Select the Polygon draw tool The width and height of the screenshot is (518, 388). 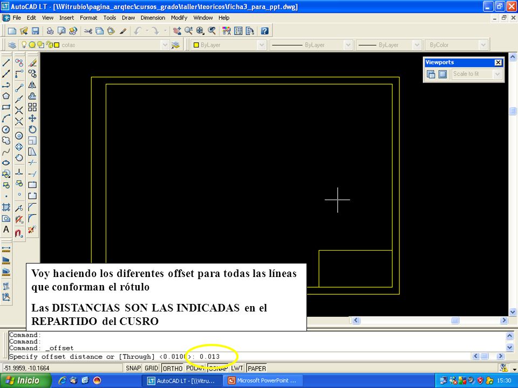[6, 96]
